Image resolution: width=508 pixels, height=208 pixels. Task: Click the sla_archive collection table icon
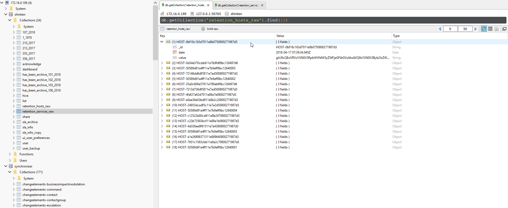pyautogui.click(x=19, y=122)
